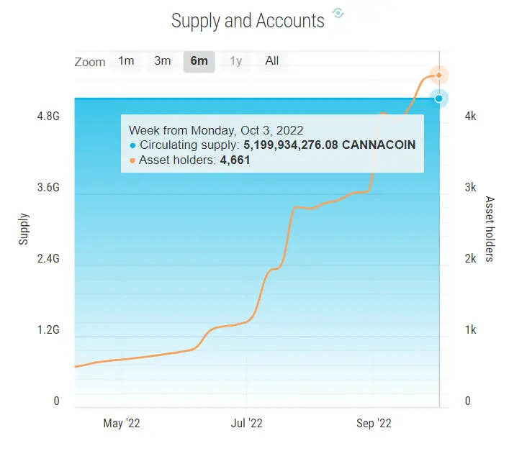Click the orange asset holders diamond marker
Screen dimensions: 509x451
click(439, 76)
